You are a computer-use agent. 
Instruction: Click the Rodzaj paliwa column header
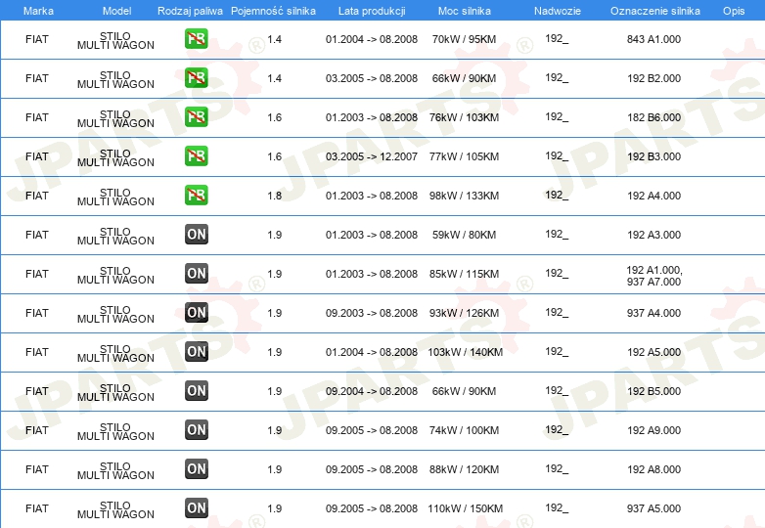(x=190, y=11)
